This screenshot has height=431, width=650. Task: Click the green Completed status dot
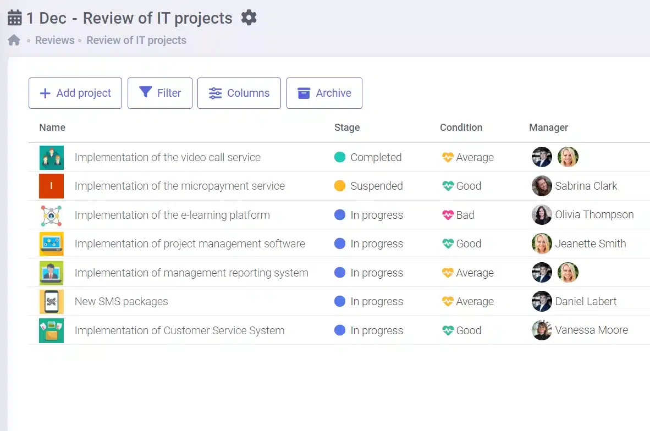click(x=339, y=157)
